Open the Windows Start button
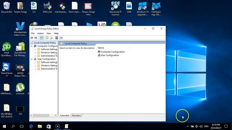The width and height of the screenshot is (232, 130). pos(4,126)
